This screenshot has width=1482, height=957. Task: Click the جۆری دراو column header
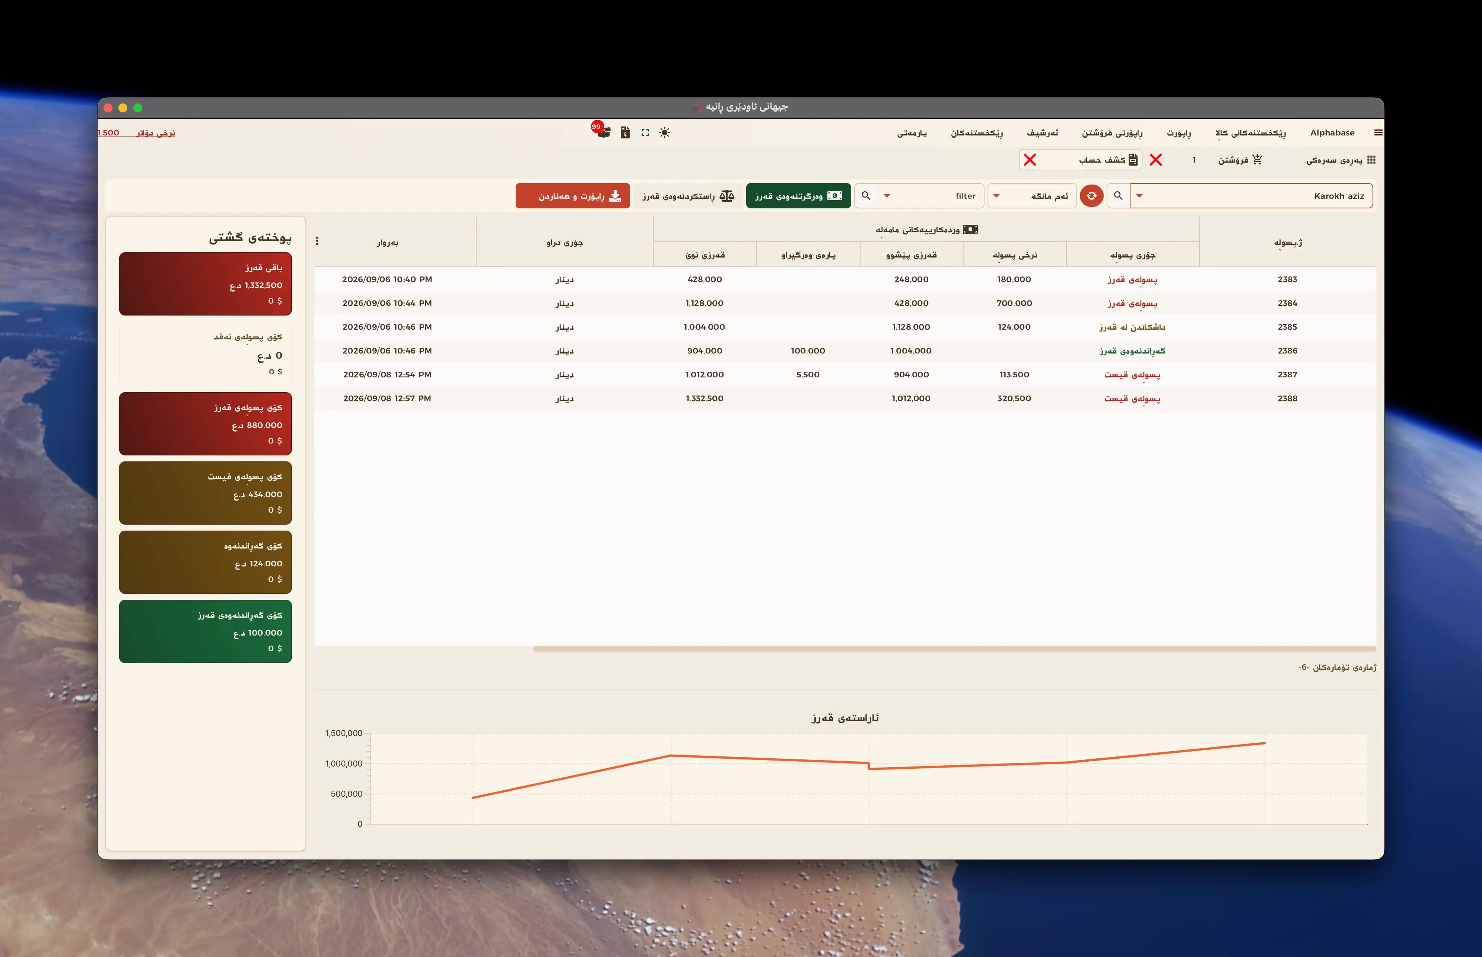coord(565,242)
